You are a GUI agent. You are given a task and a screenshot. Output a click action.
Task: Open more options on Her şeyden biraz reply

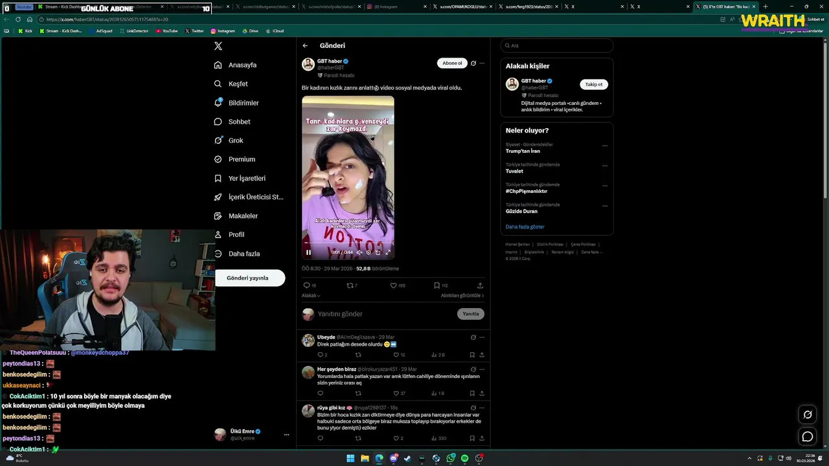coord(482,369)
